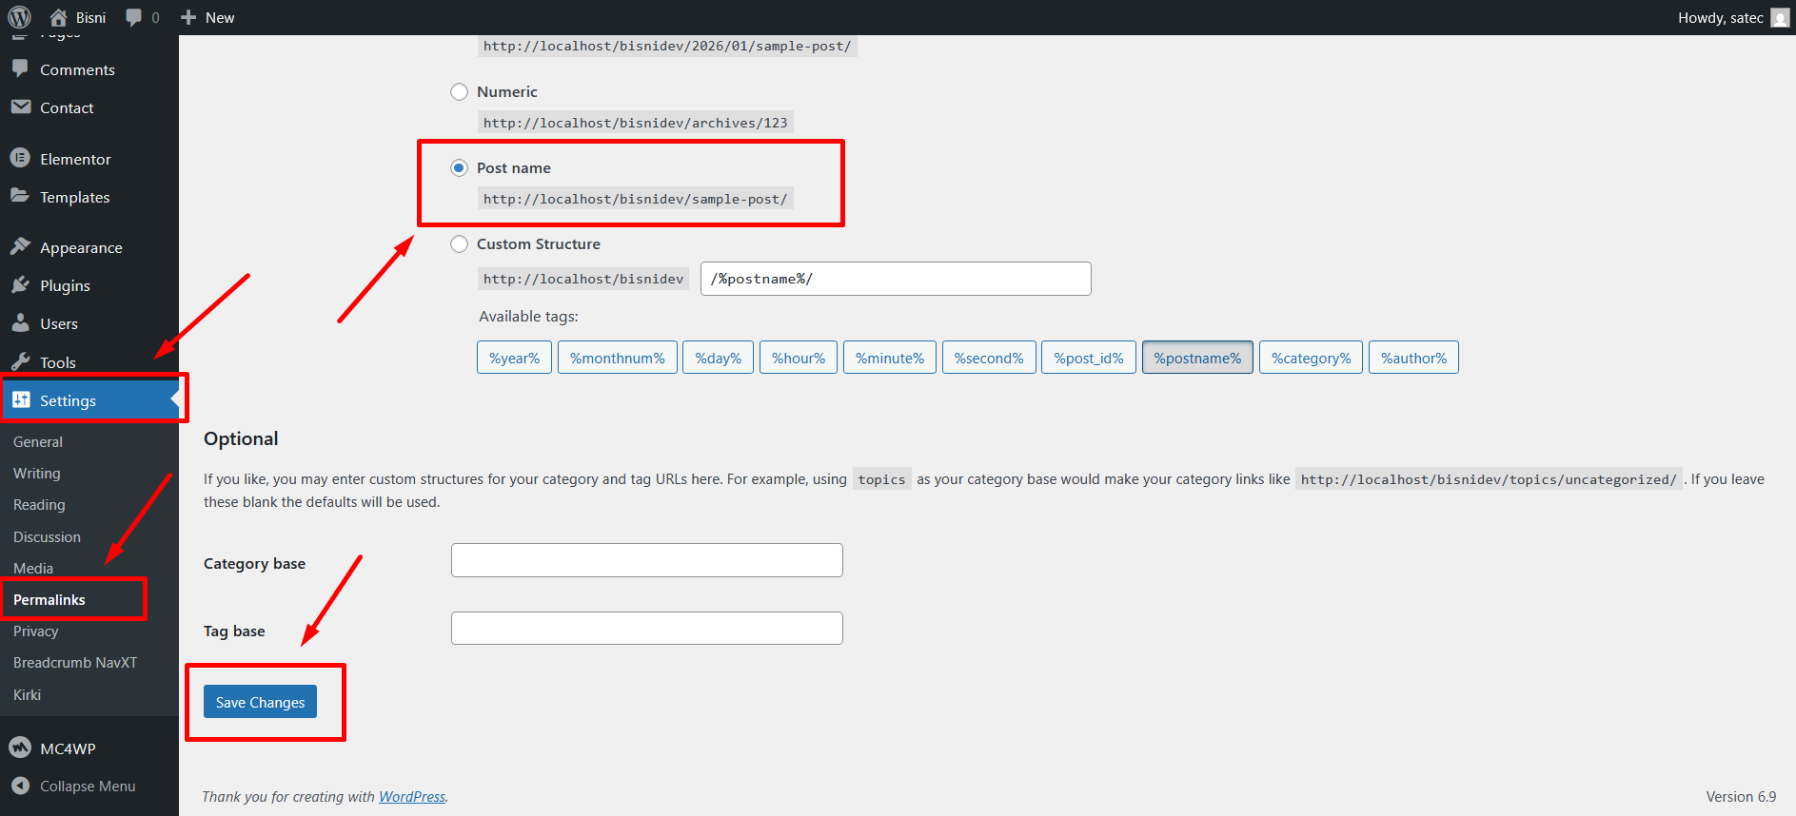Select the Numeric permalink radio button
1796x816 pixels.
coord(459,91)
